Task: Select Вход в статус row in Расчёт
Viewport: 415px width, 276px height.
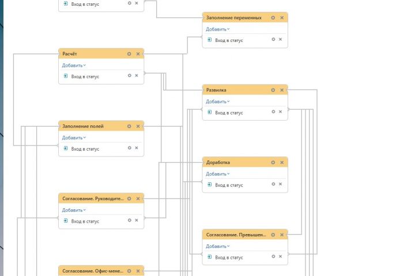Action: click(x=85, y=76)
